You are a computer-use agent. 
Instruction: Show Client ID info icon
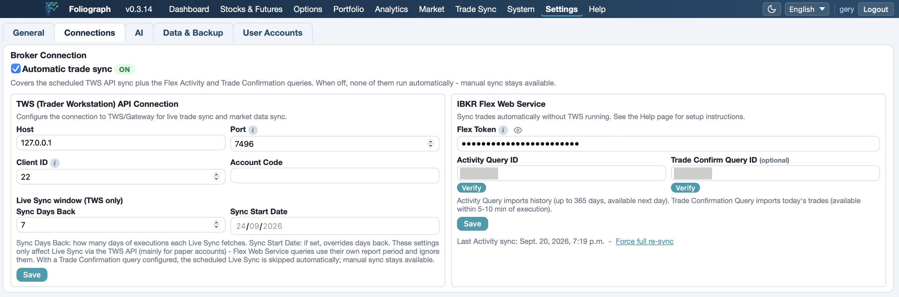pyautogui.click(x=55, y=163)
